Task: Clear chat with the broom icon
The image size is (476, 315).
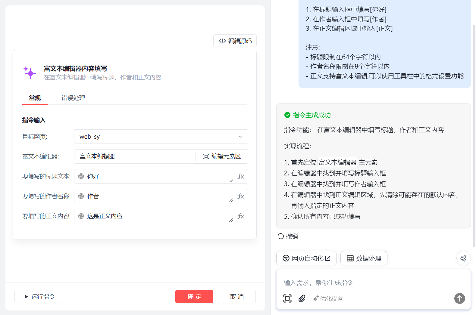Action: point(463,258)
